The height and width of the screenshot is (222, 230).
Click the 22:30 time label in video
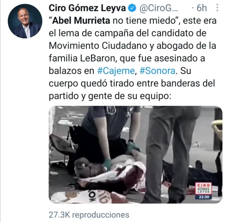click(203, 197)
